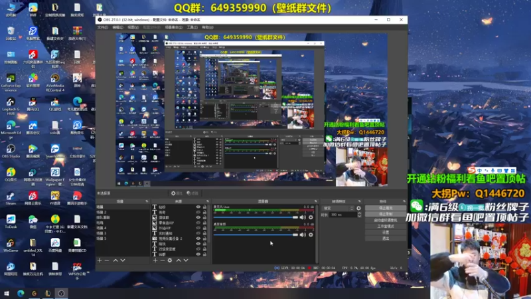
Task: Toggle visibility eye of 视频采集设备 2 source
Action: point(198,239)
